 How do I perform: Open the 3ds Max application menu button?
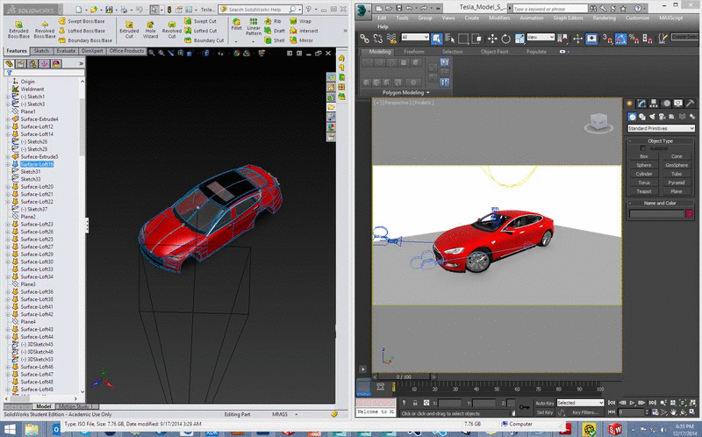point(363,11)
